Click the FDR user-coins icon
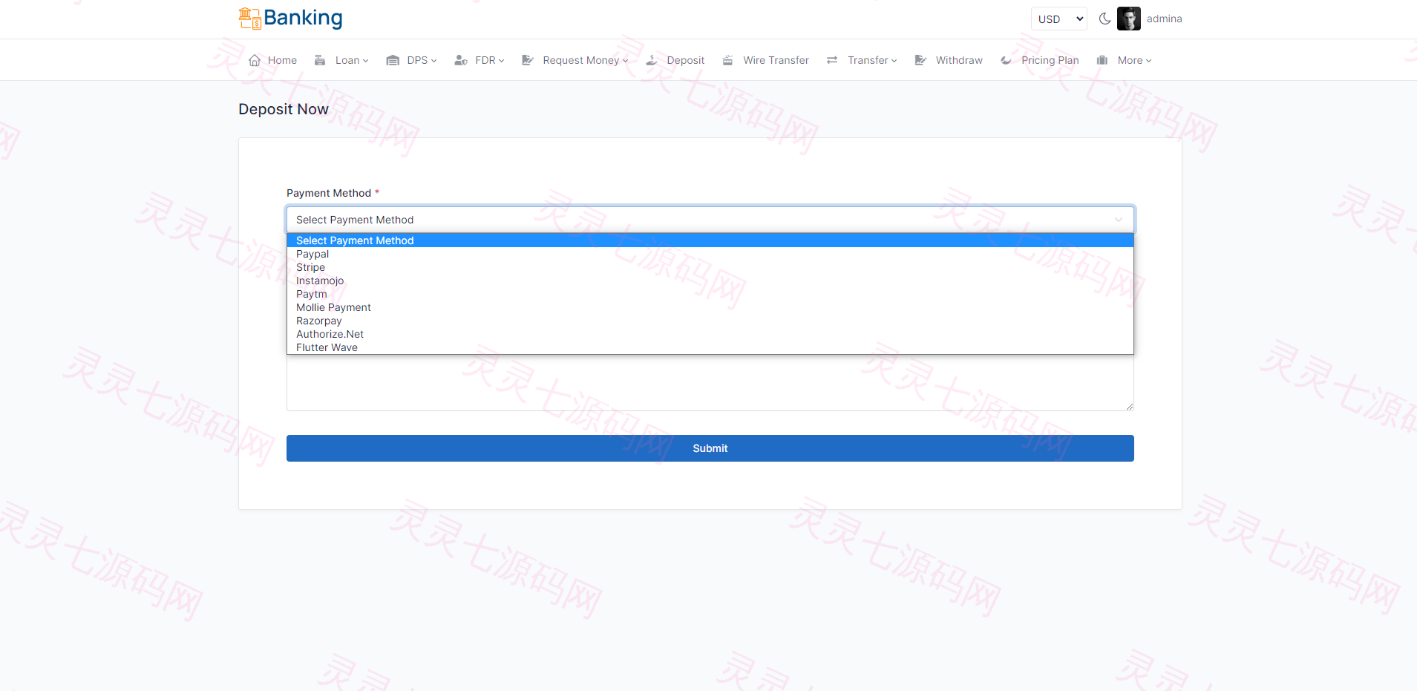Image resolution: width=1417 pixels, height=691 pixels. pyautogui.click(x=461, y=60)
